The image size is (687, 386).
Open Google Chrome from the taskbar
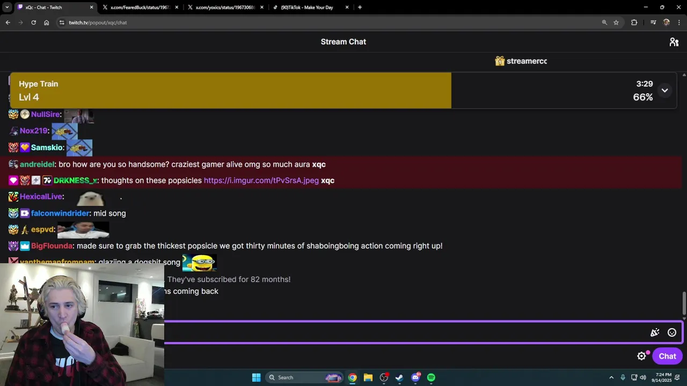click(352, 377)
